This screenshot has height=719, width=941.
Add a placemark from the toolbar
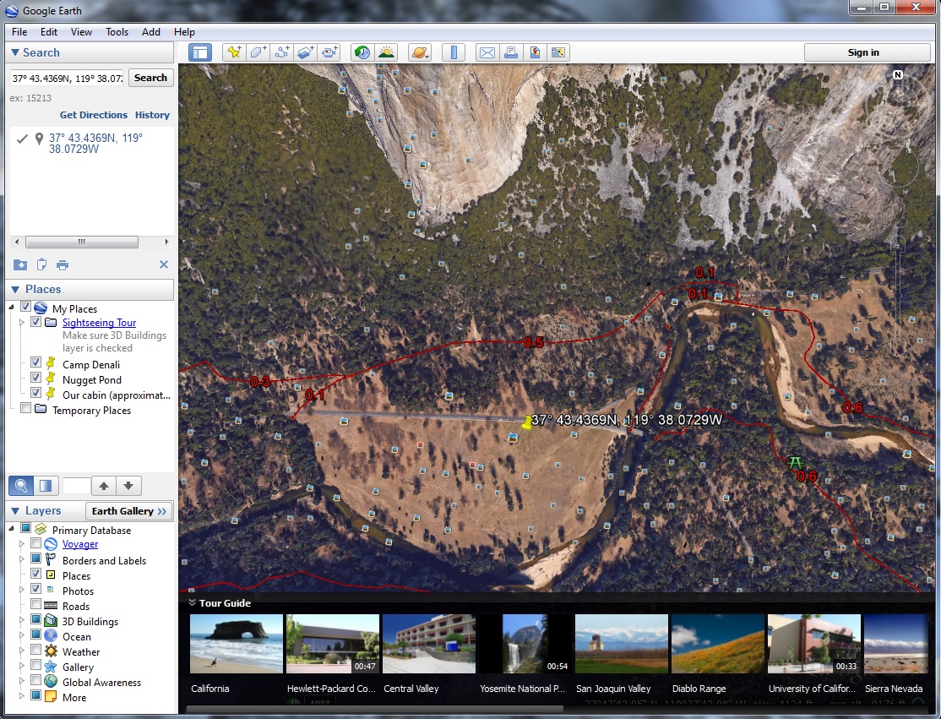coord(235,53)
